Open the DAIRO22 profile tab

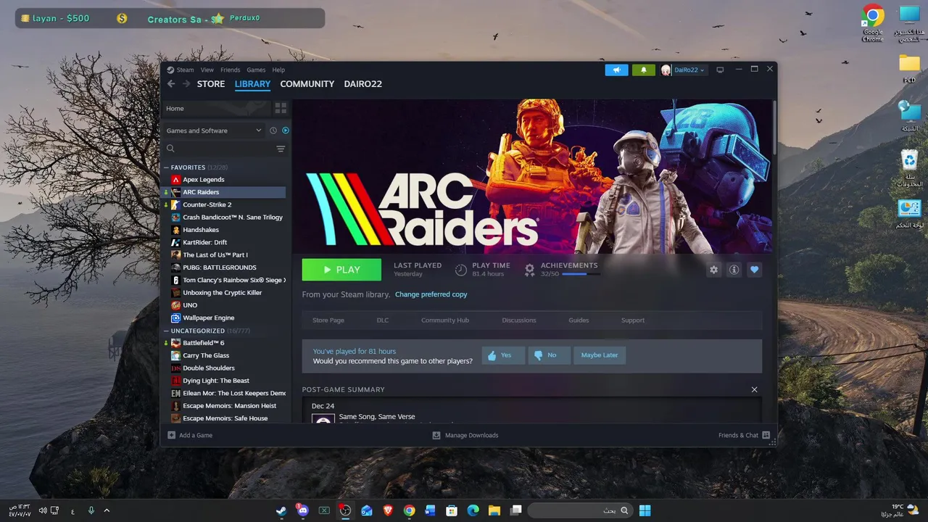363,84
